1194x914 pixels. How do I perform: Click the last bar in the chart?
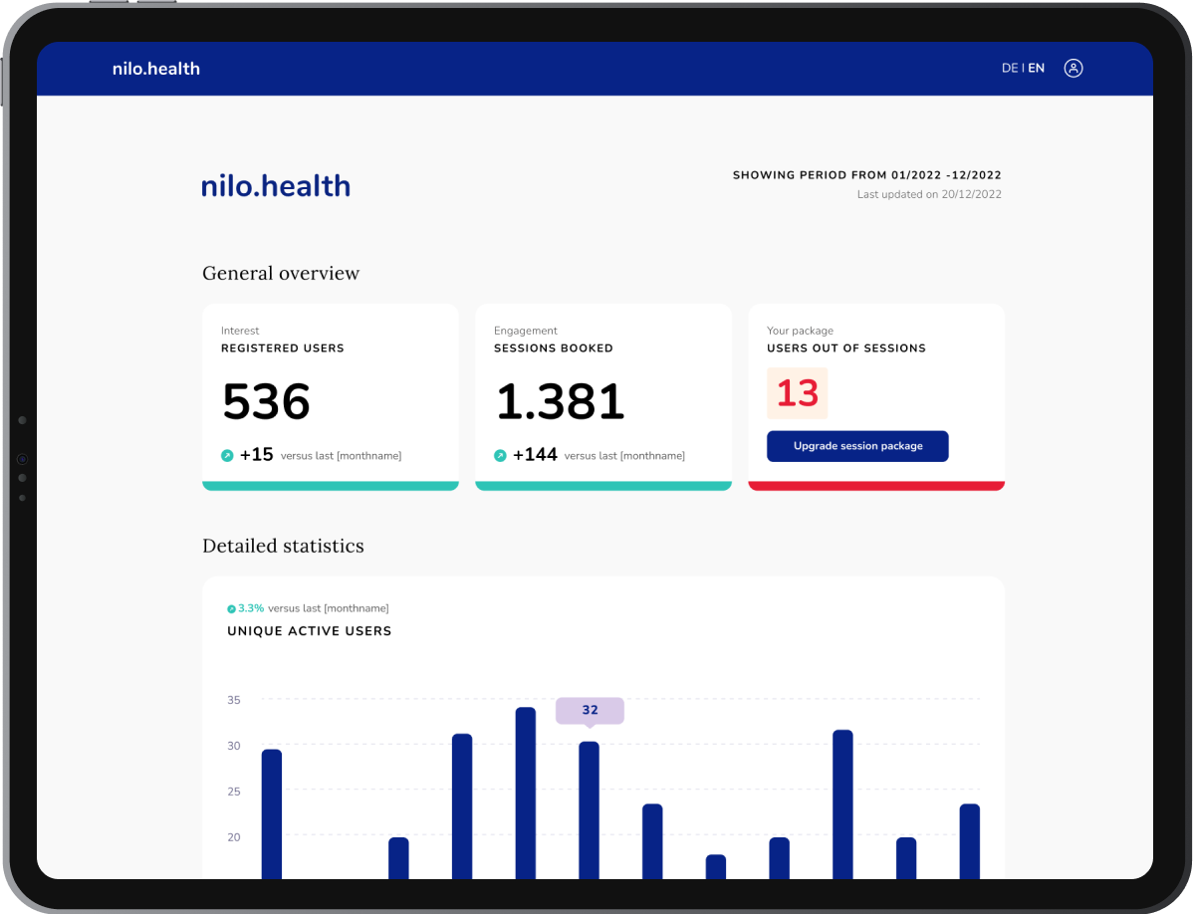point(969,841)
